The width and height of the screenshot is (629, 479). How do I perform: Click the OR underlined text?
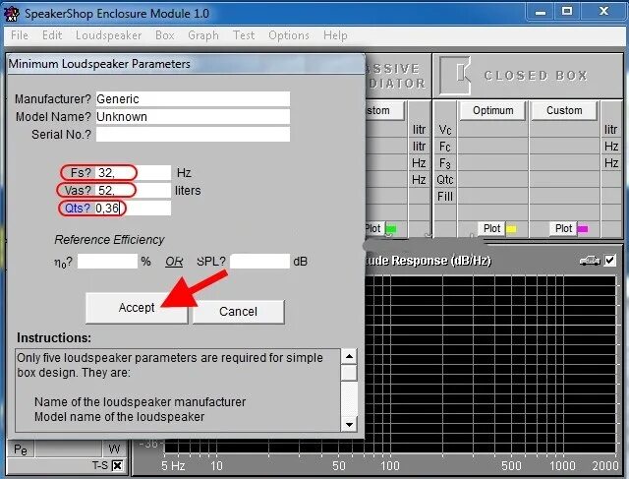click(x=174, y=262)
